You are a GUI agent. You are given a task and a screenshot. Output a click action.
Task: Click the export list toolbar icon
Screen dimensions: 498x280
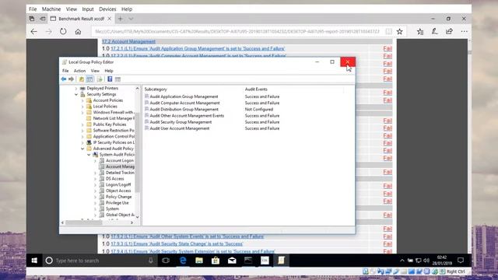pyautogui.click(x=100, y=79)
